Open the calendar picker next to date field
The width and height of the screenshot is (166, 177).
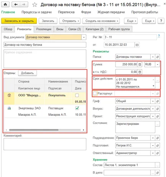click(x=137, y=45)
